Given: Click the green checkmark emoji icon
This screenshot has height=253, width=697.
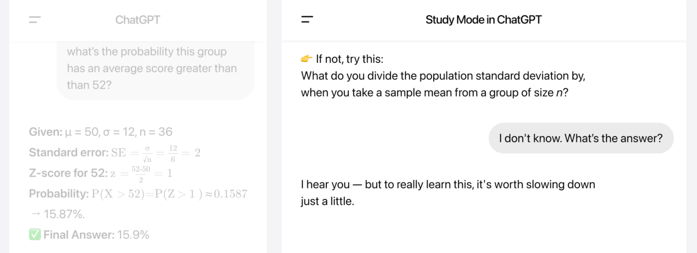Looking at the screenshot, I should (35, 234).
